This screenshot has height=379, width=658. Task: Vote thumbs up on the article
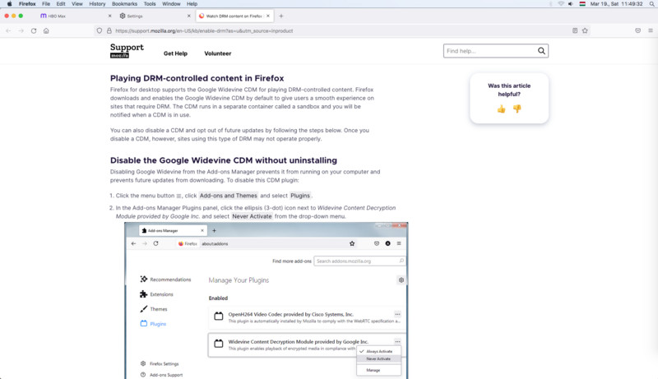coord(501,109)
